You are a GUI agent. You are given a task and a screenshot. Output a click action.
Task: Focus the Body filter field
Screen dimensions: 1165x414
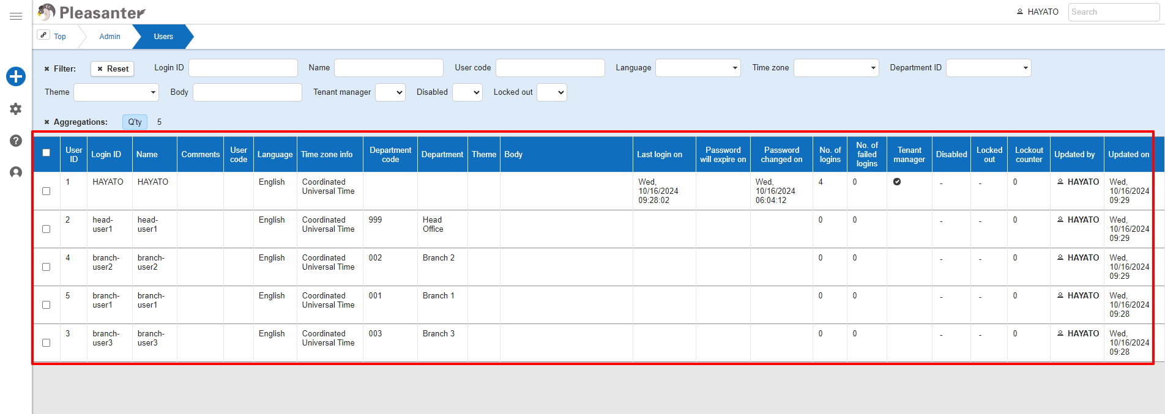click(247, 92)
